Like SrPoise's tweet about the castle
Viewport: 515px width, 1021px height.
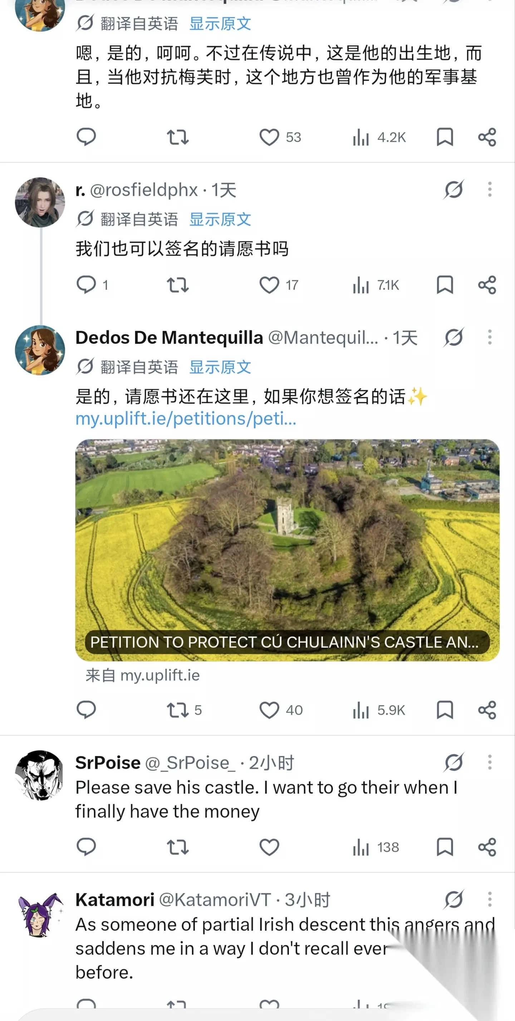[x=269, y=847]
